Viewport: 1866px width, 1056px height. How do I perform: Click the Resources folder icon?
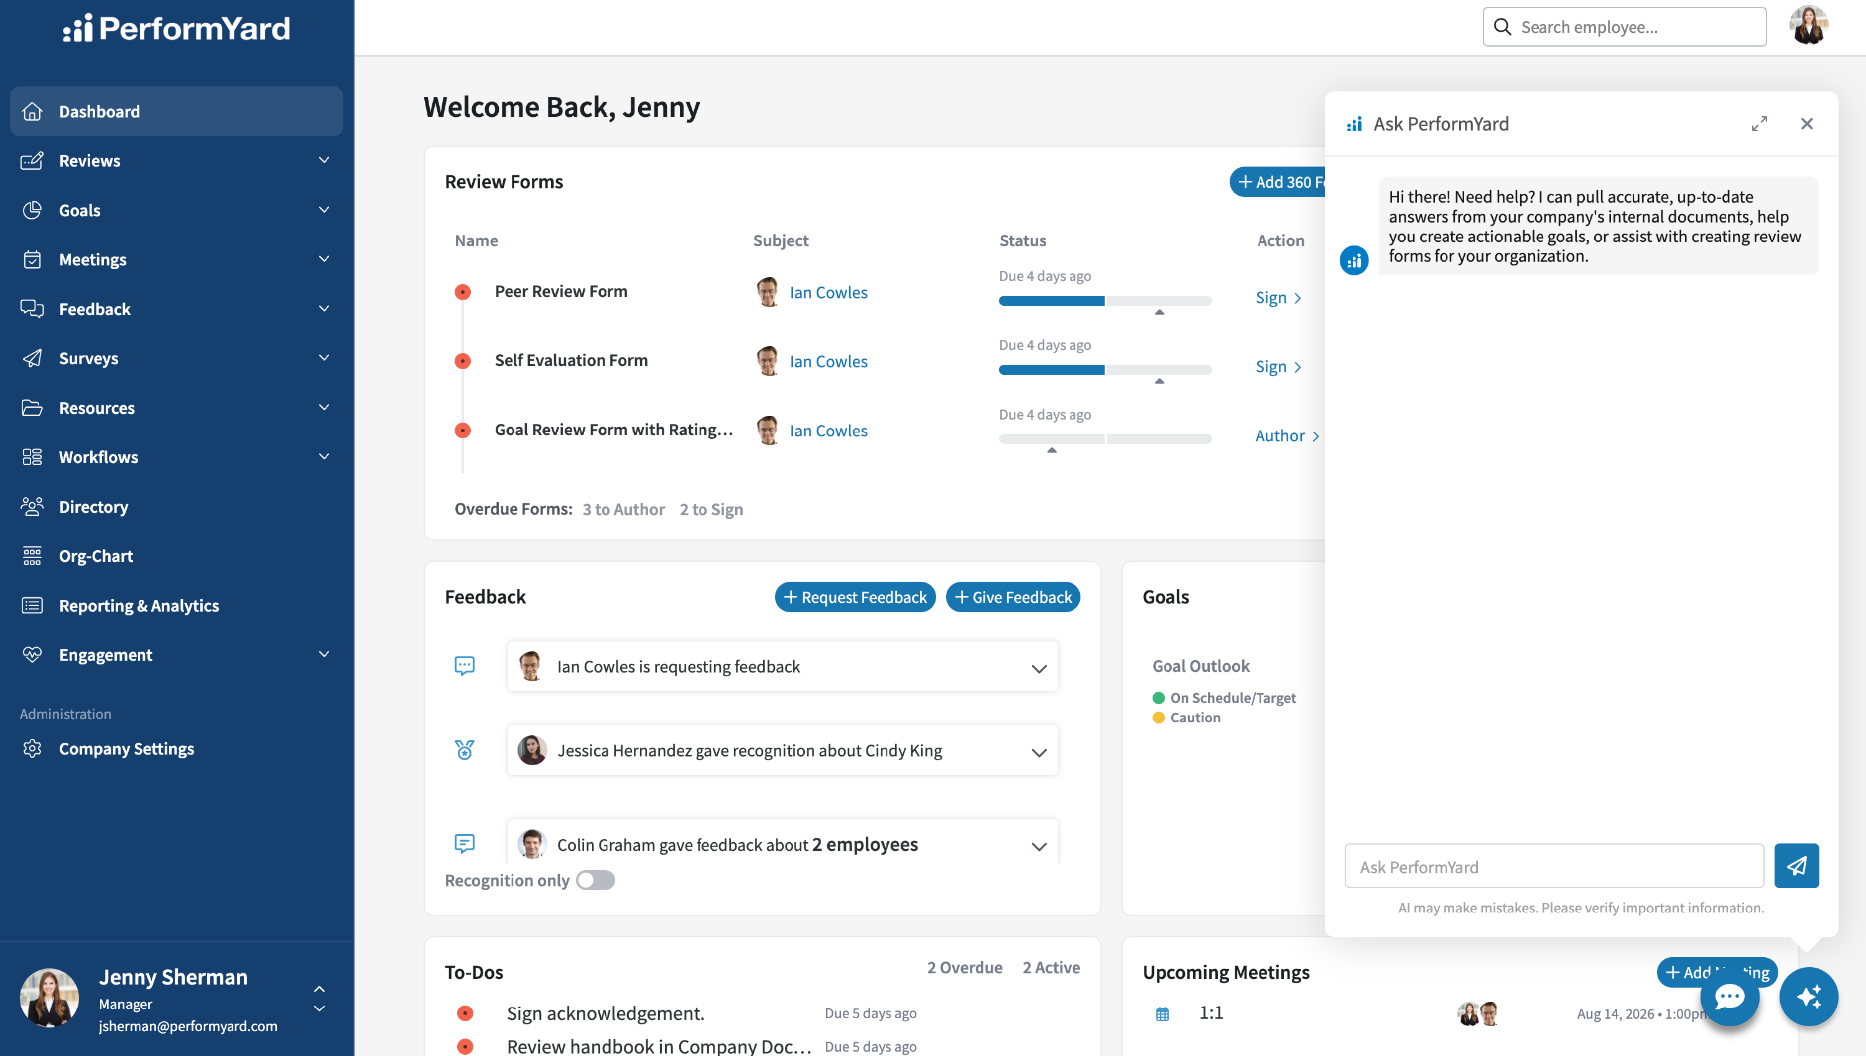pos(32,408)
